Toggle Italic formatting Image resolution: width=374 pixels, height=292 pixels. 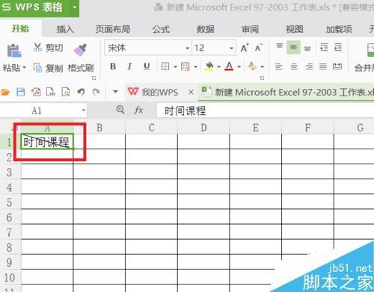pos(129,66)
